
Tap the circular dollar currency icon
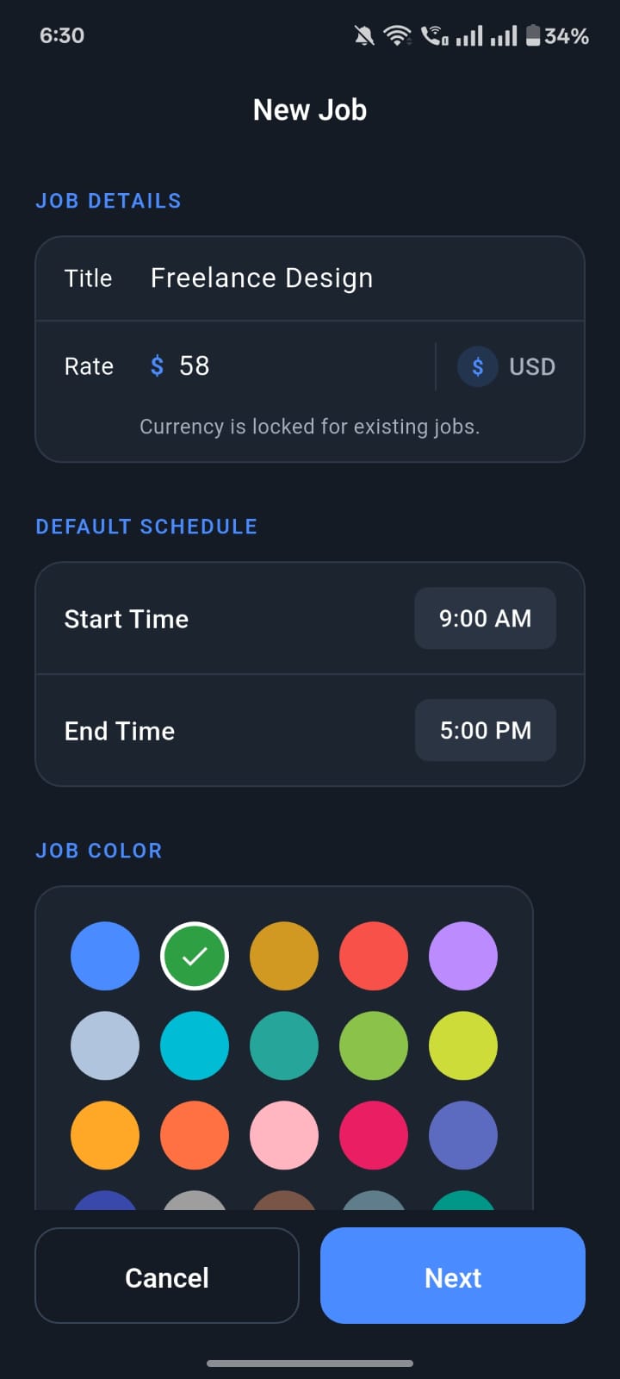tap(477, 367)
